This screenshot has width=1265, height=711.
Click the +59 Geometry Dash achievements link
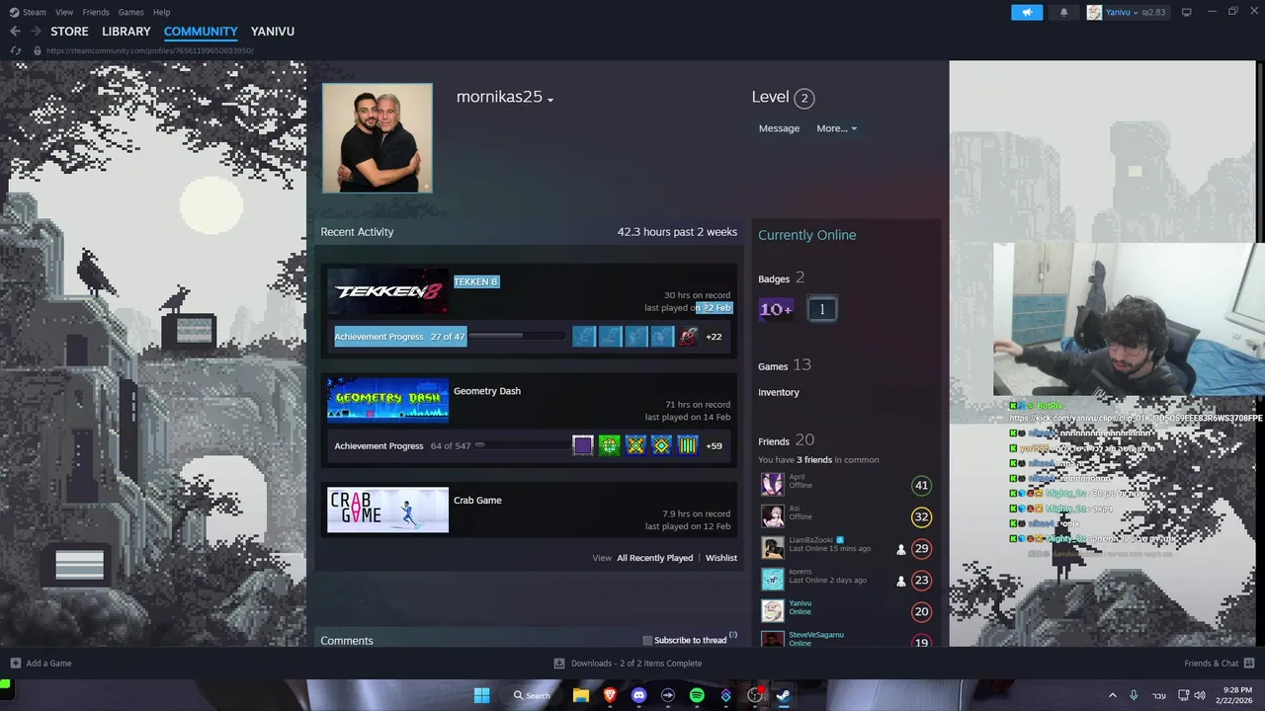[714, 445]
